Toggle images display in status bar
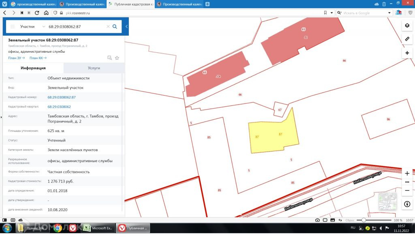The width and height of the screenshot is (415, 244). click(333, 220)
